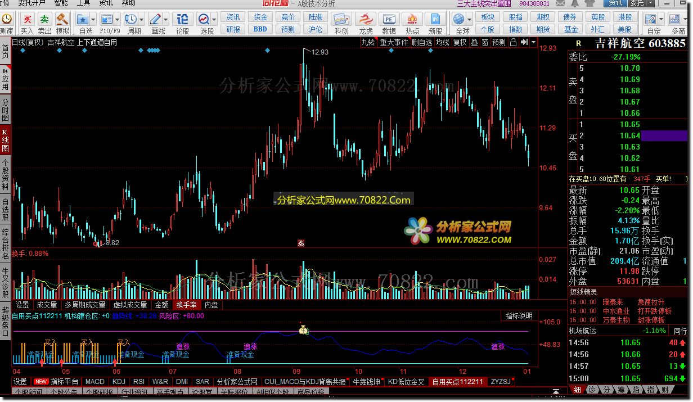This screenshot has width=693, height=402.
Task: Select the K线图 side tab
Action: tap(5, 141)
